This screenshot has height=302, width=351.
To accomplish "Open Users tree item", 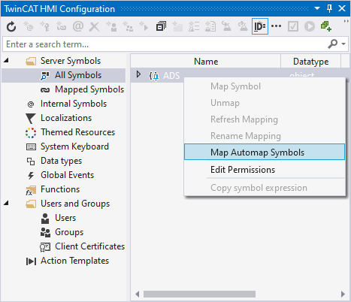I will (65, 218).
